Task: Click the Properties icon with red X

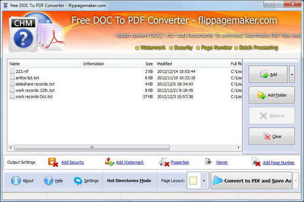Action: coord(164,162)
